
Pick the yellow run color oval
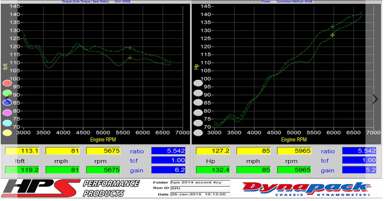(7, 133)
